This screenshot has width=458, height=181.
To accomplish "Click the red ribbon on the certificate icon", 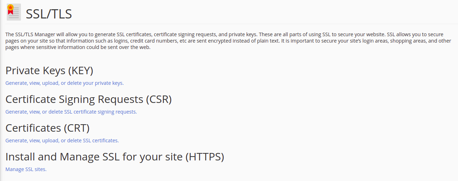I will point(10,13).
